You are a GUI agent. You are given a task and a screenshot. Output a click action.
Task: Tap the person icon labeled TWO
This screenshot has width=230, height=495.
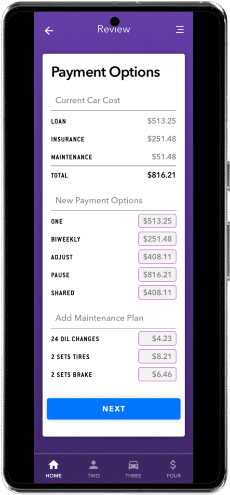[94, 465]
